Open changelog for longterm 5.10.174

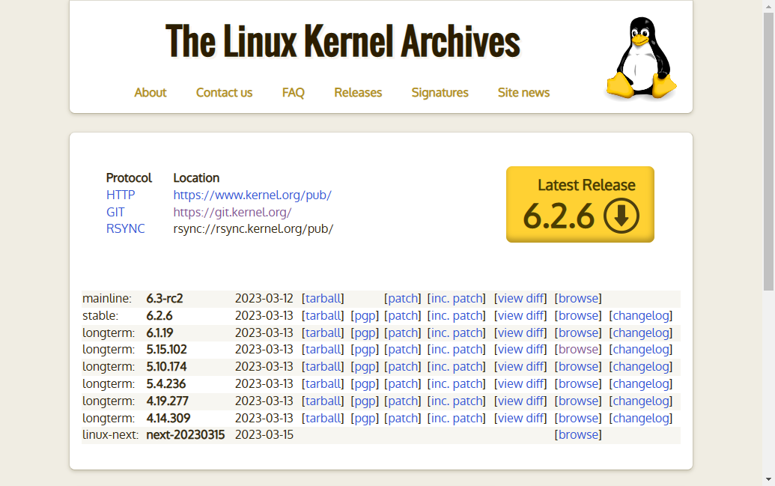(640, 367)
